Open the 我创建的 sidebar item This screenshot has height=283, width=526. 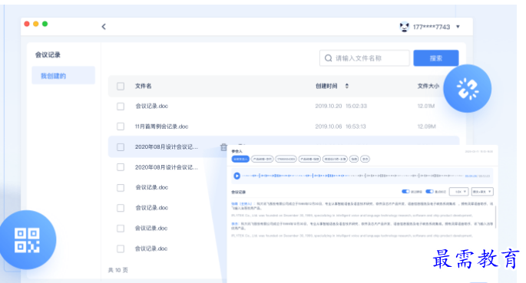(64, 76)
